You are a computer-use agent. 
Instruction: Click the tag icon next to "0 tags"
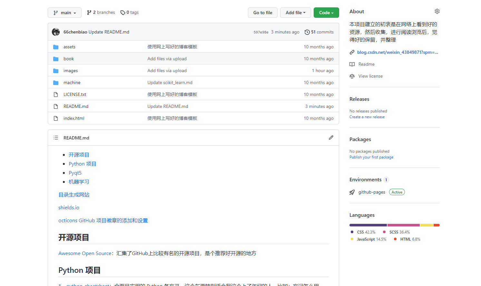[x=123, y=12]
